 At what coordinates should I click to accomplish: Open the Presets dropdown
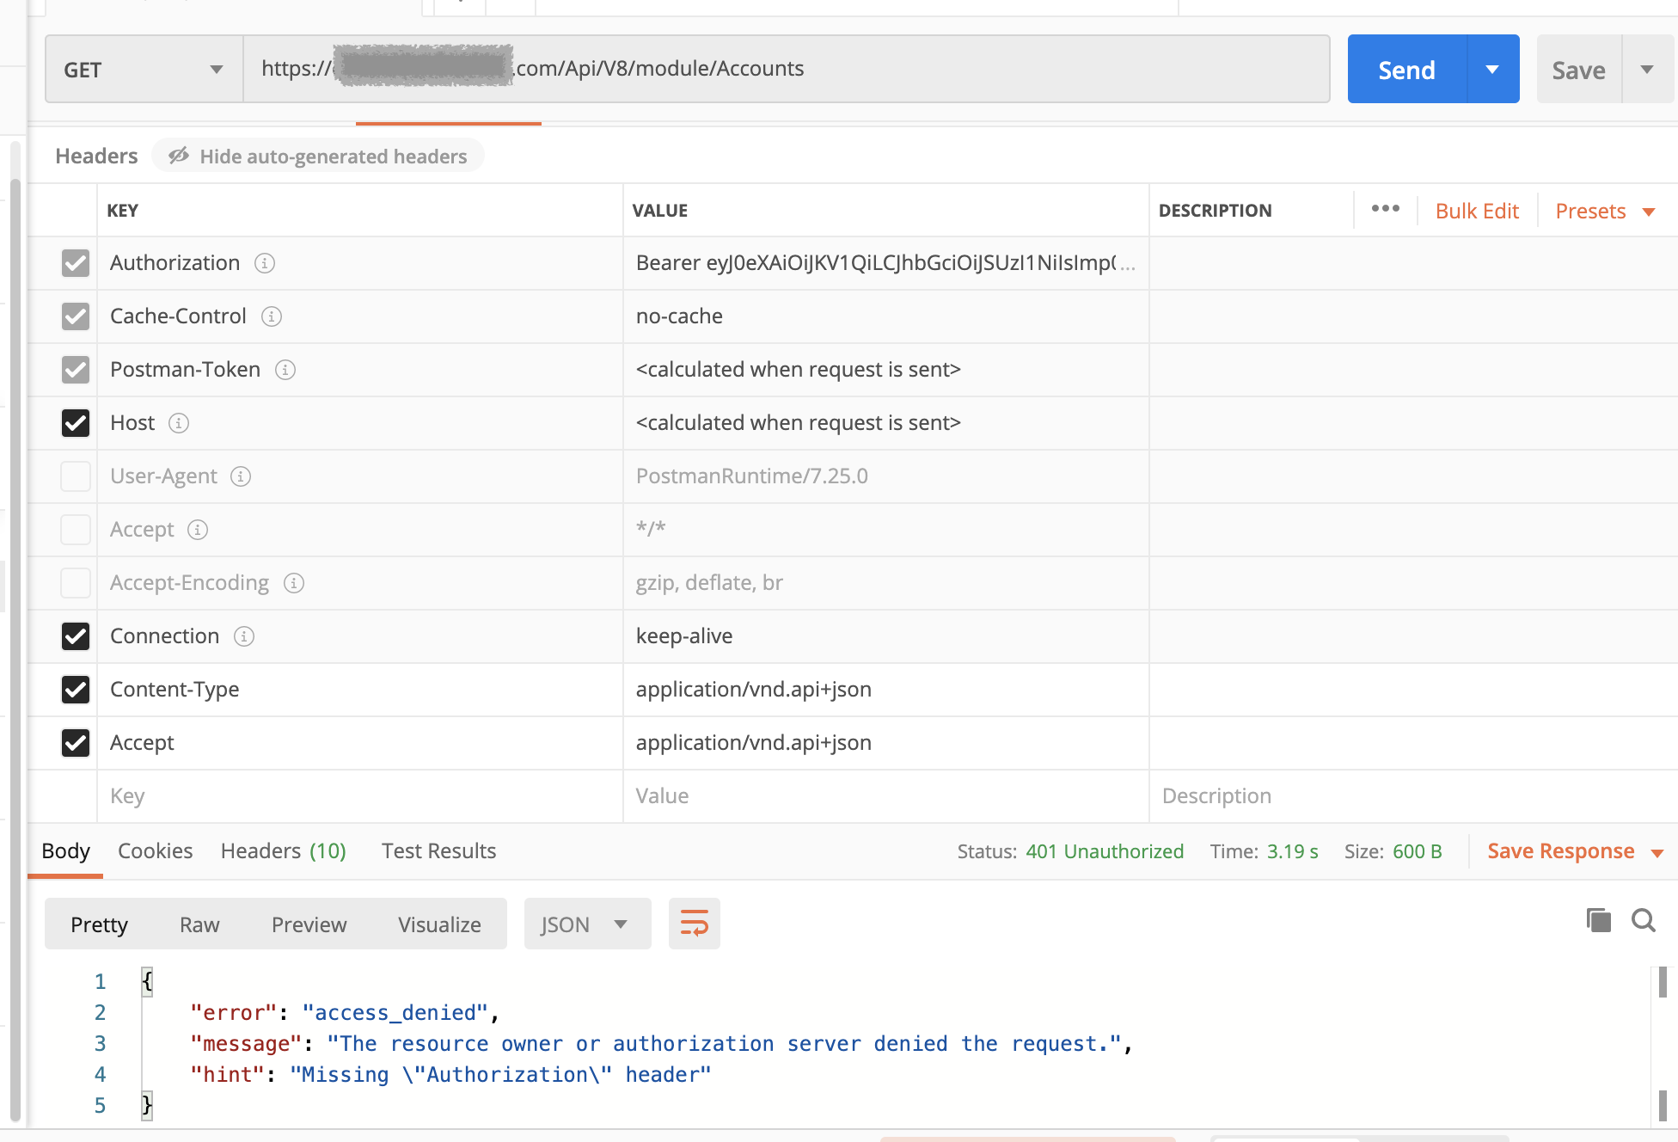1605,211
